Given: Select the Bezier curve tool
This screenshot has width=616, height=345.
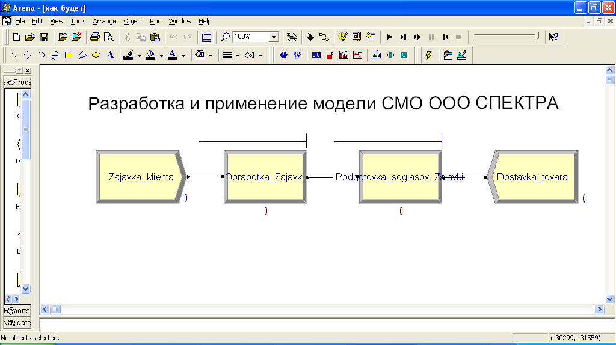Looking at the screenshot, I should tap(55, 55).
